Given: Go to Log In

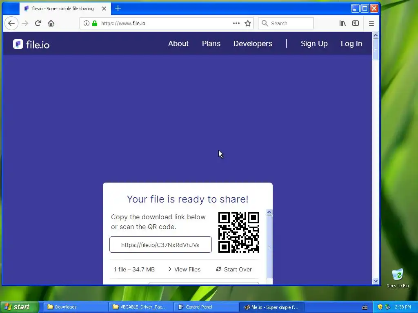Looking at the screenshot, I should [351, 44].
